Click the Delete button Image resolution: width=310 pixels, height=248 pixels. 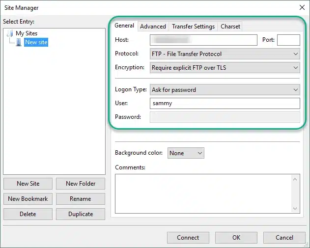coord(28,214)
